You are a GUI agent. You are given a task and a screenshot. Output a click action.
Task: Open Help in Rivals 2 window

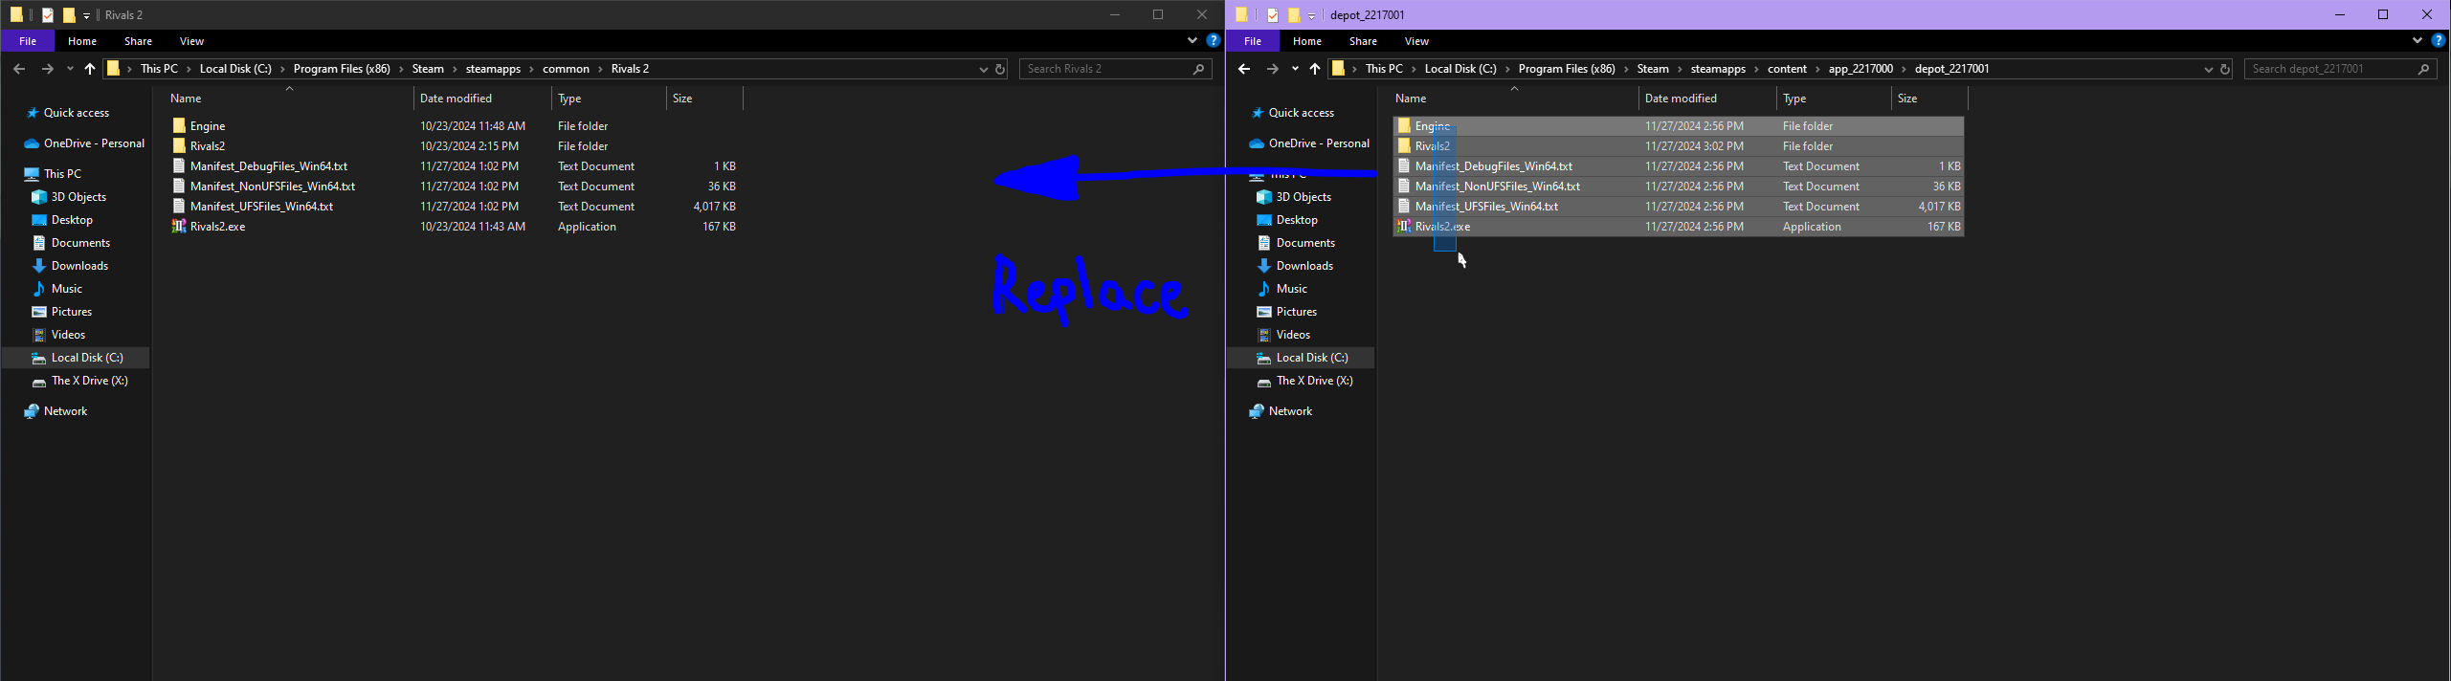1213,41
